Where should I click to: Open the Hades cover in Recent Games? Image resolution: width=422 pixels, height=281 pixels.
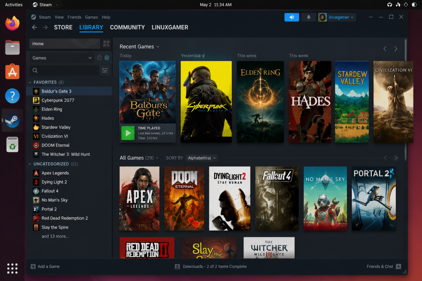click(x=310, y=102)
